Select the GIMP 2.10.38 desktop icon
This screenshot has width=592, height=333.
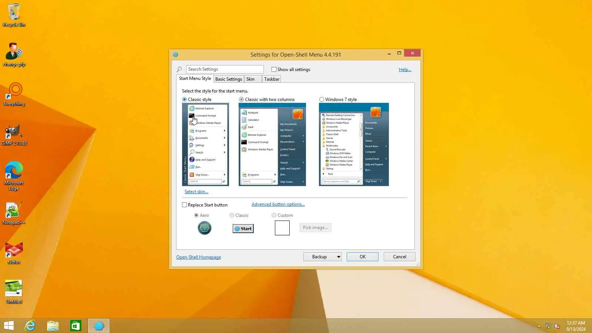14,134
